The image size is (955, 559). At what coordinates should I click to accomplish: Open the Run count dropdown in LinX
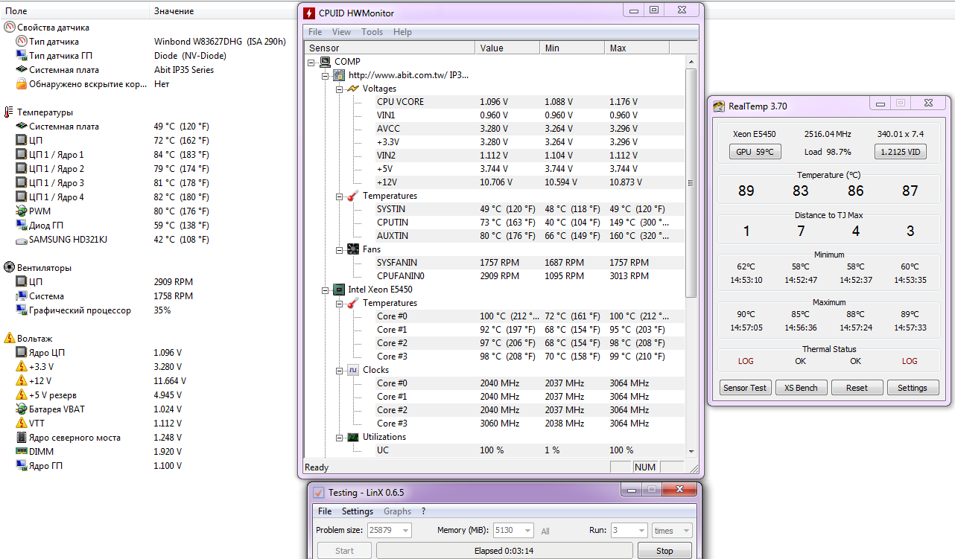pos(640,531)
